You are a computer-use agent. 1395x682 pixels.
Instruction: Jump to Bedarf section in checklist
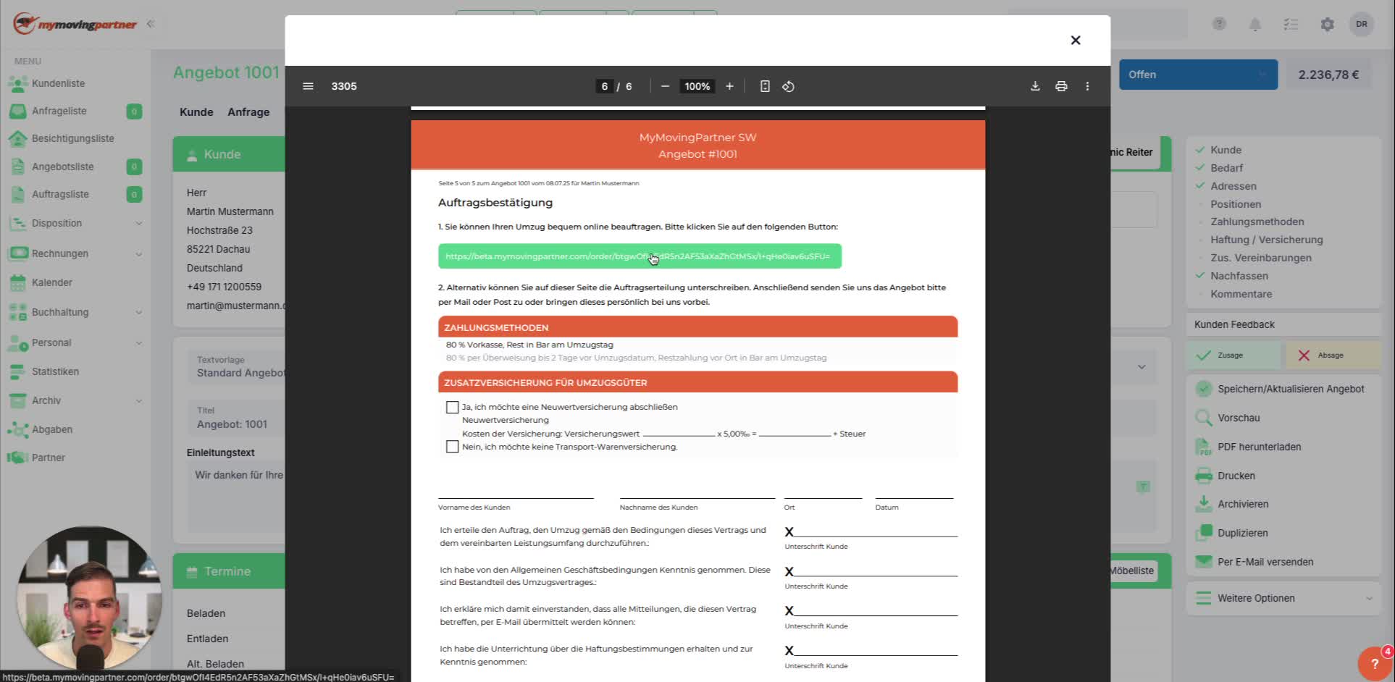pos(1226,168)
